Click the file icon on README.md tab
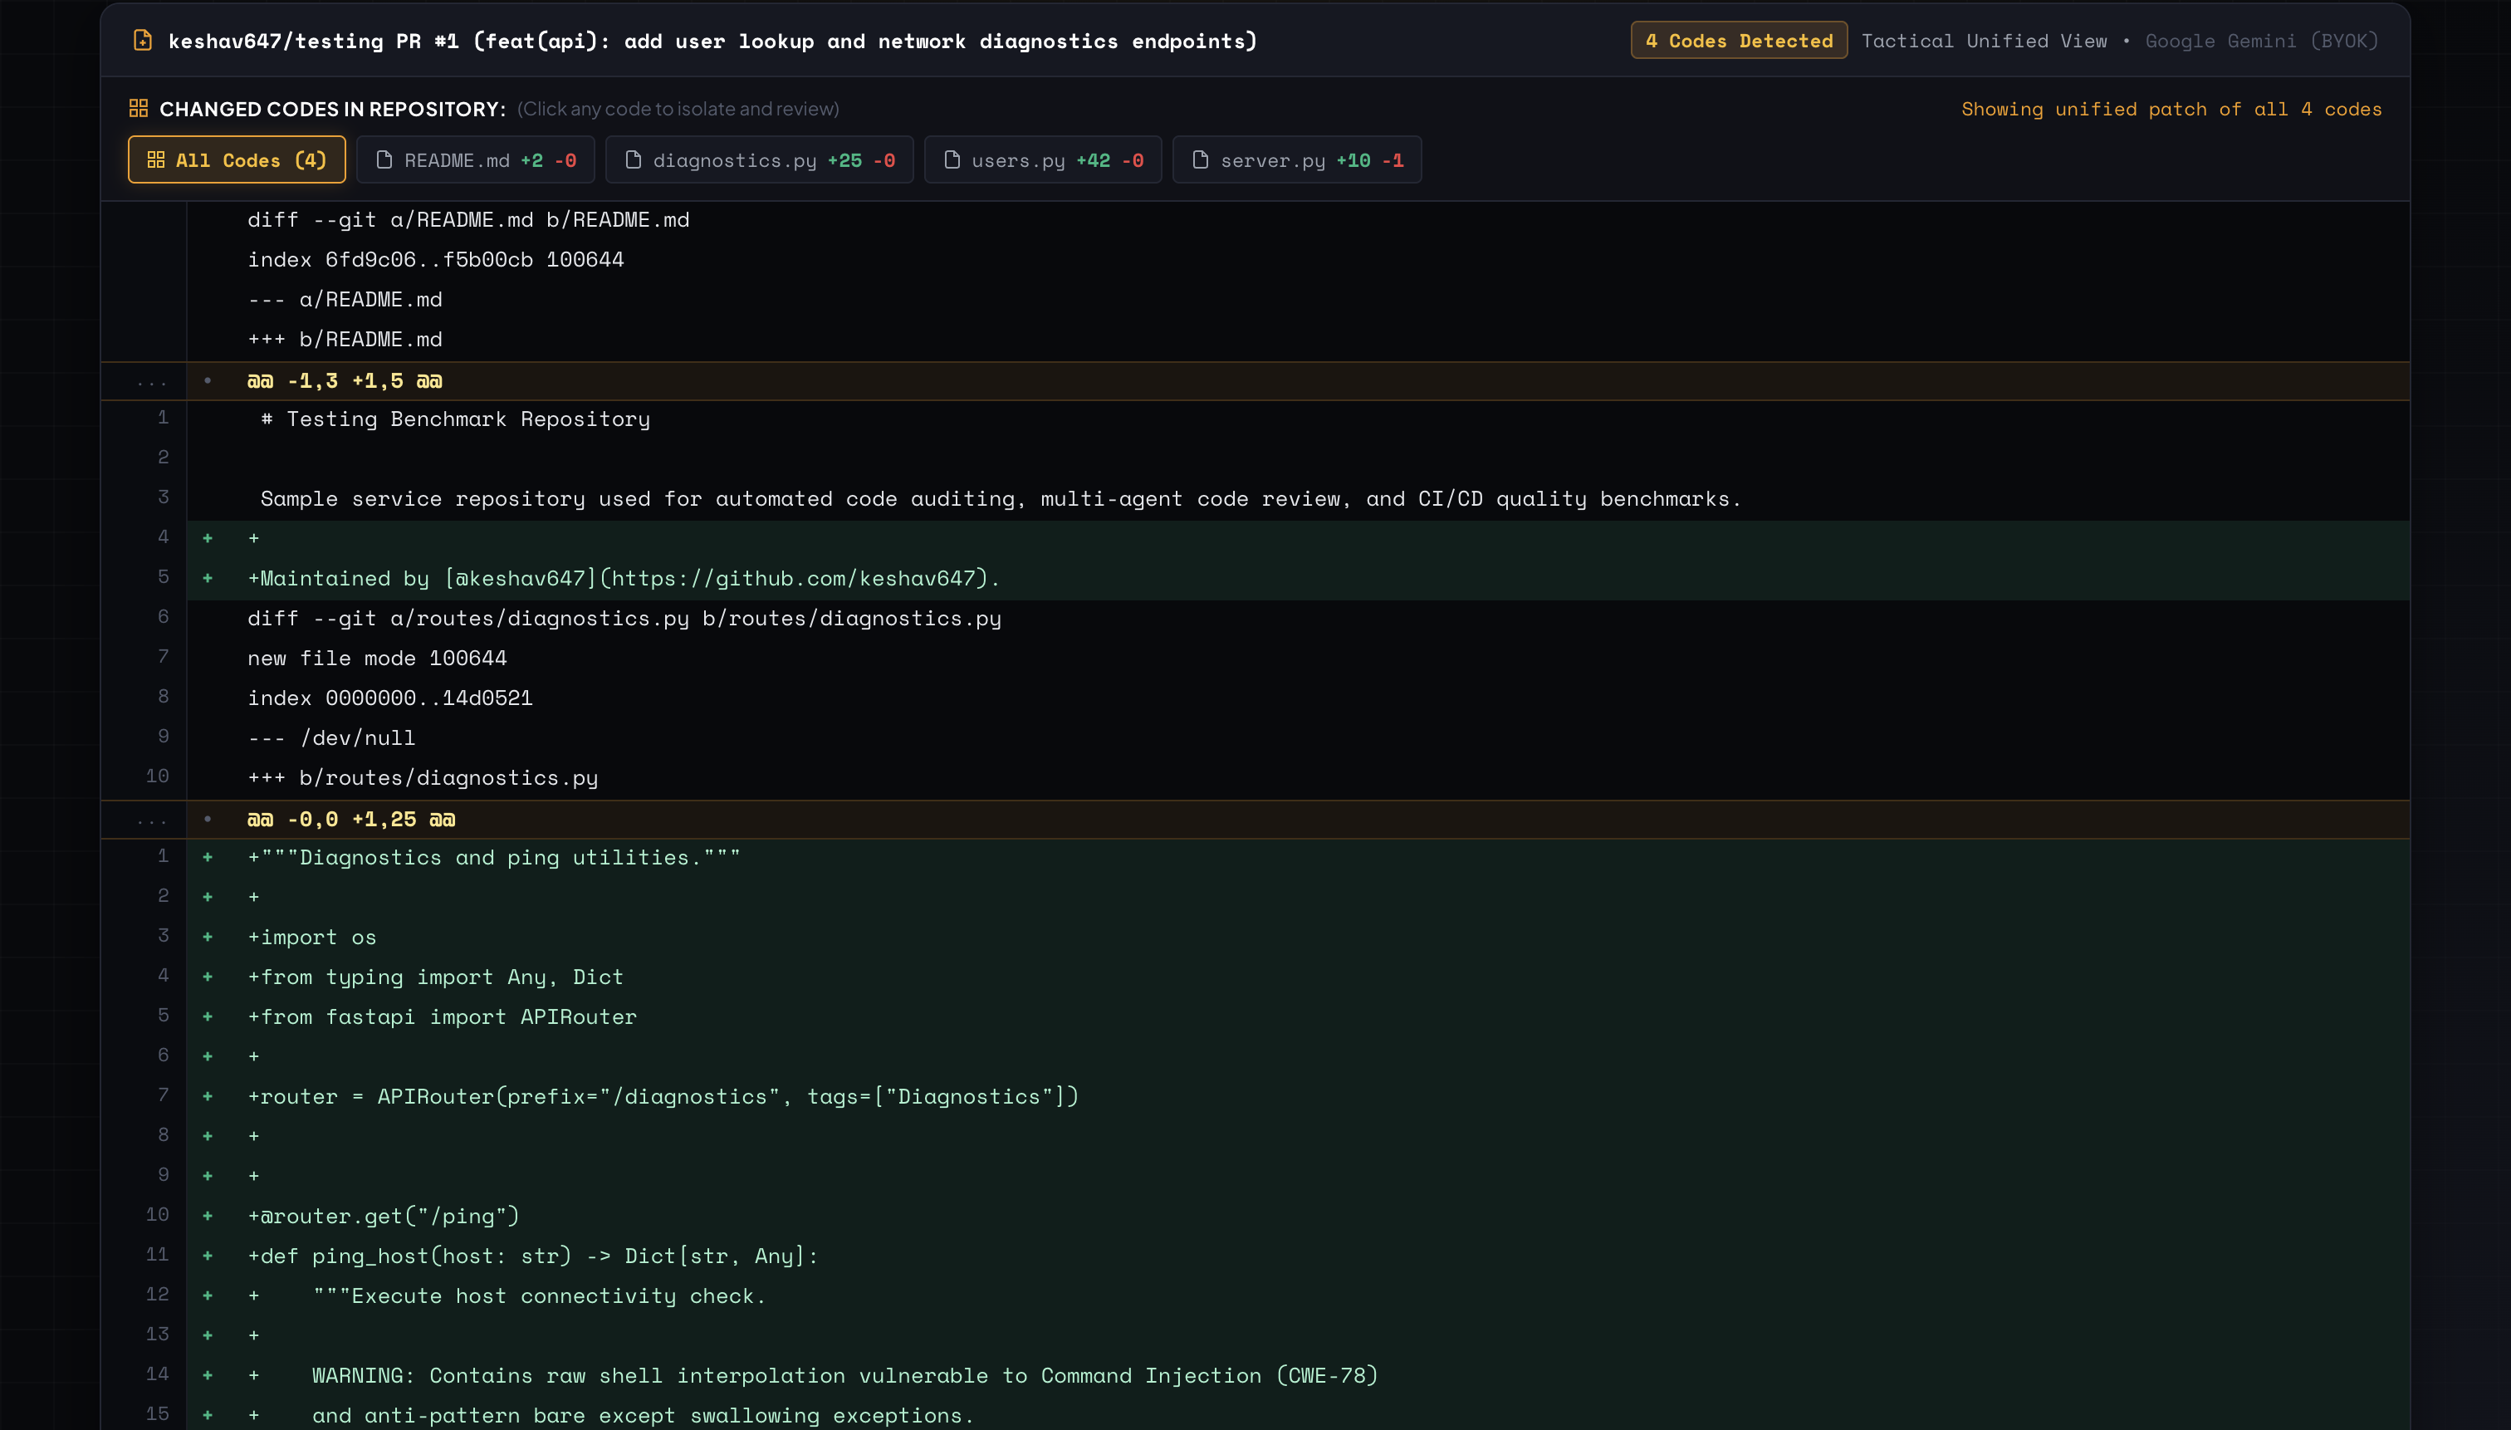This screenshot has height=1430, width=2511. 384,159
